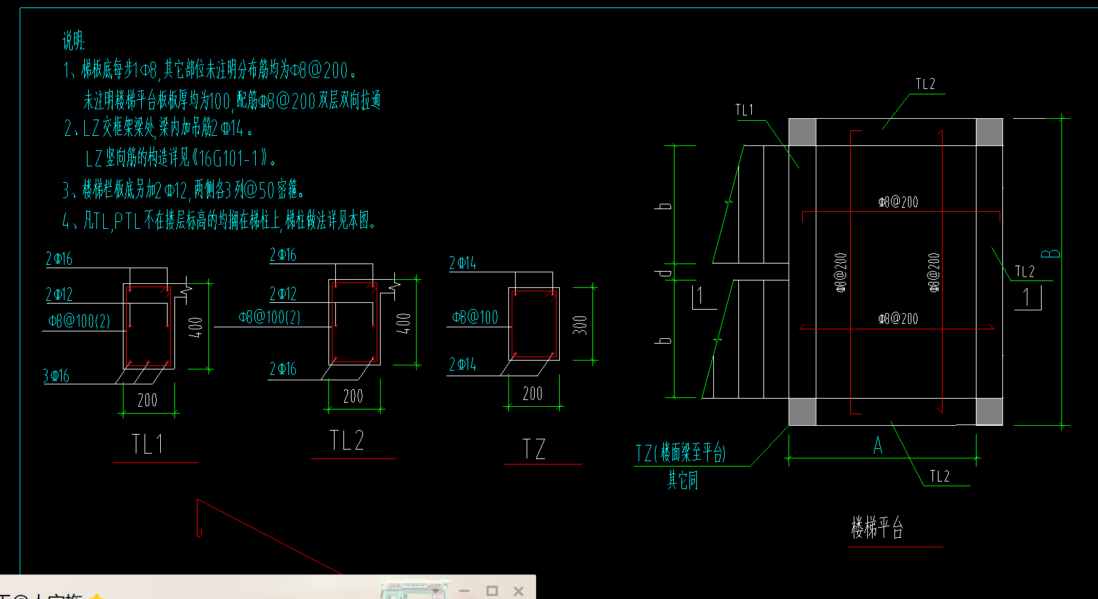Select the top-left gray column of the platform
The height and width of the screenshot is (599, 1098).
(x=802, y=132)
